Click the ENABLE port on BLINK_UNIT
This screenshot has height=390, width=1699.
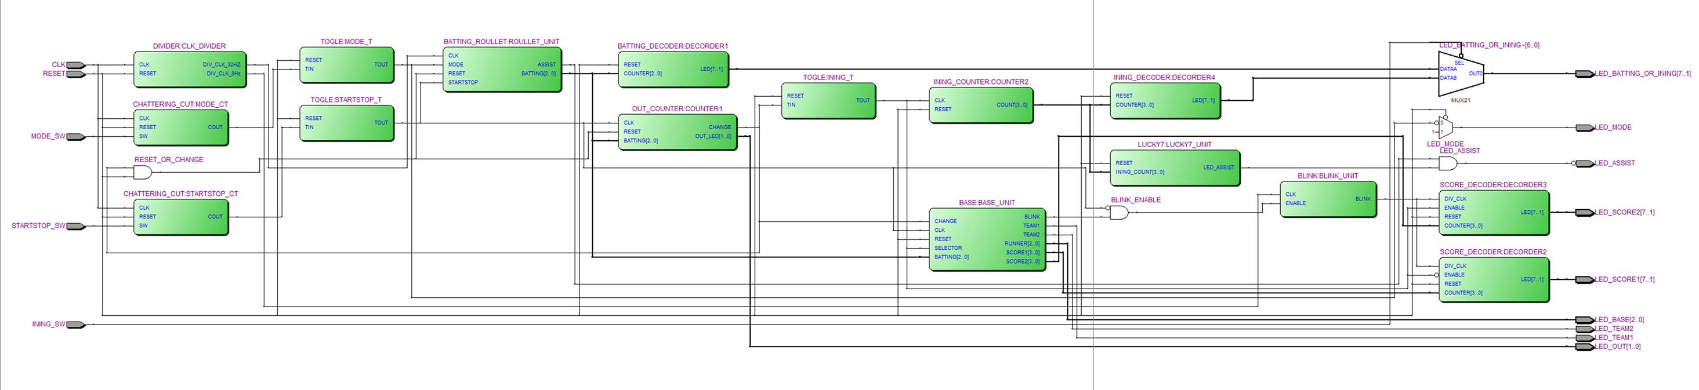point(1295,203)
